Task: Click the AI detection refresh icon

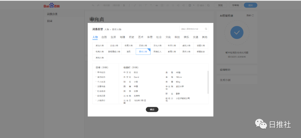Action: (x=253, y=16)
